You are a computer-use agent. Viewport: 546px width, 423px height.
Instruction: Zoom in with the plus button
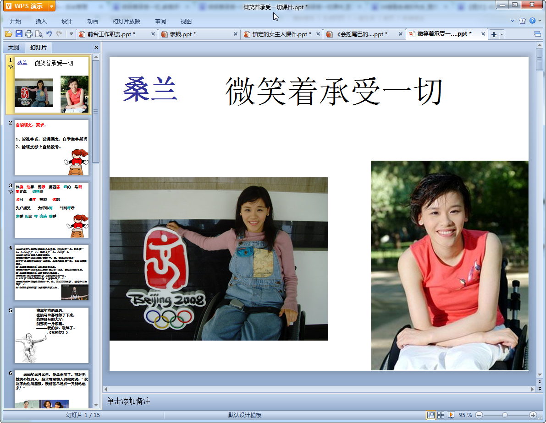click(533, 415)
